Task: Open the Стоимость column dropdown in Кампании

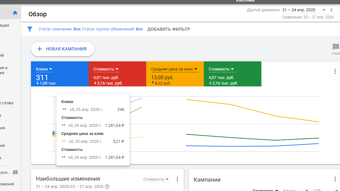Action: [265, 190]
